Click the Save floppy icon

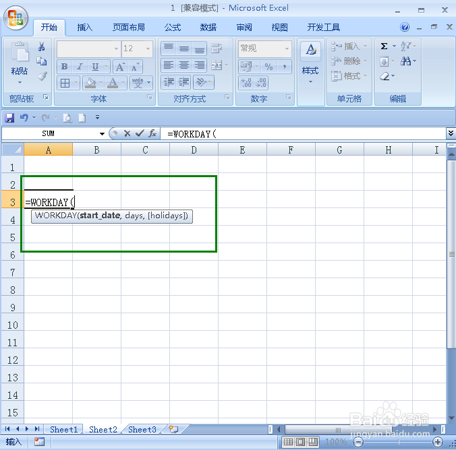coord(9,118)
